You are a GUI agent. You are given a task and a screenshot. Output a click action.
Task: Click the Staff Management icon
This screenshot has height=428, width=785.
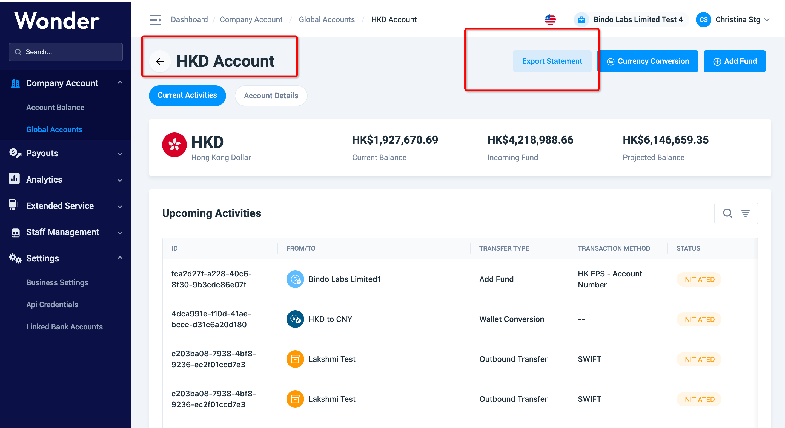tap(15, 232)
